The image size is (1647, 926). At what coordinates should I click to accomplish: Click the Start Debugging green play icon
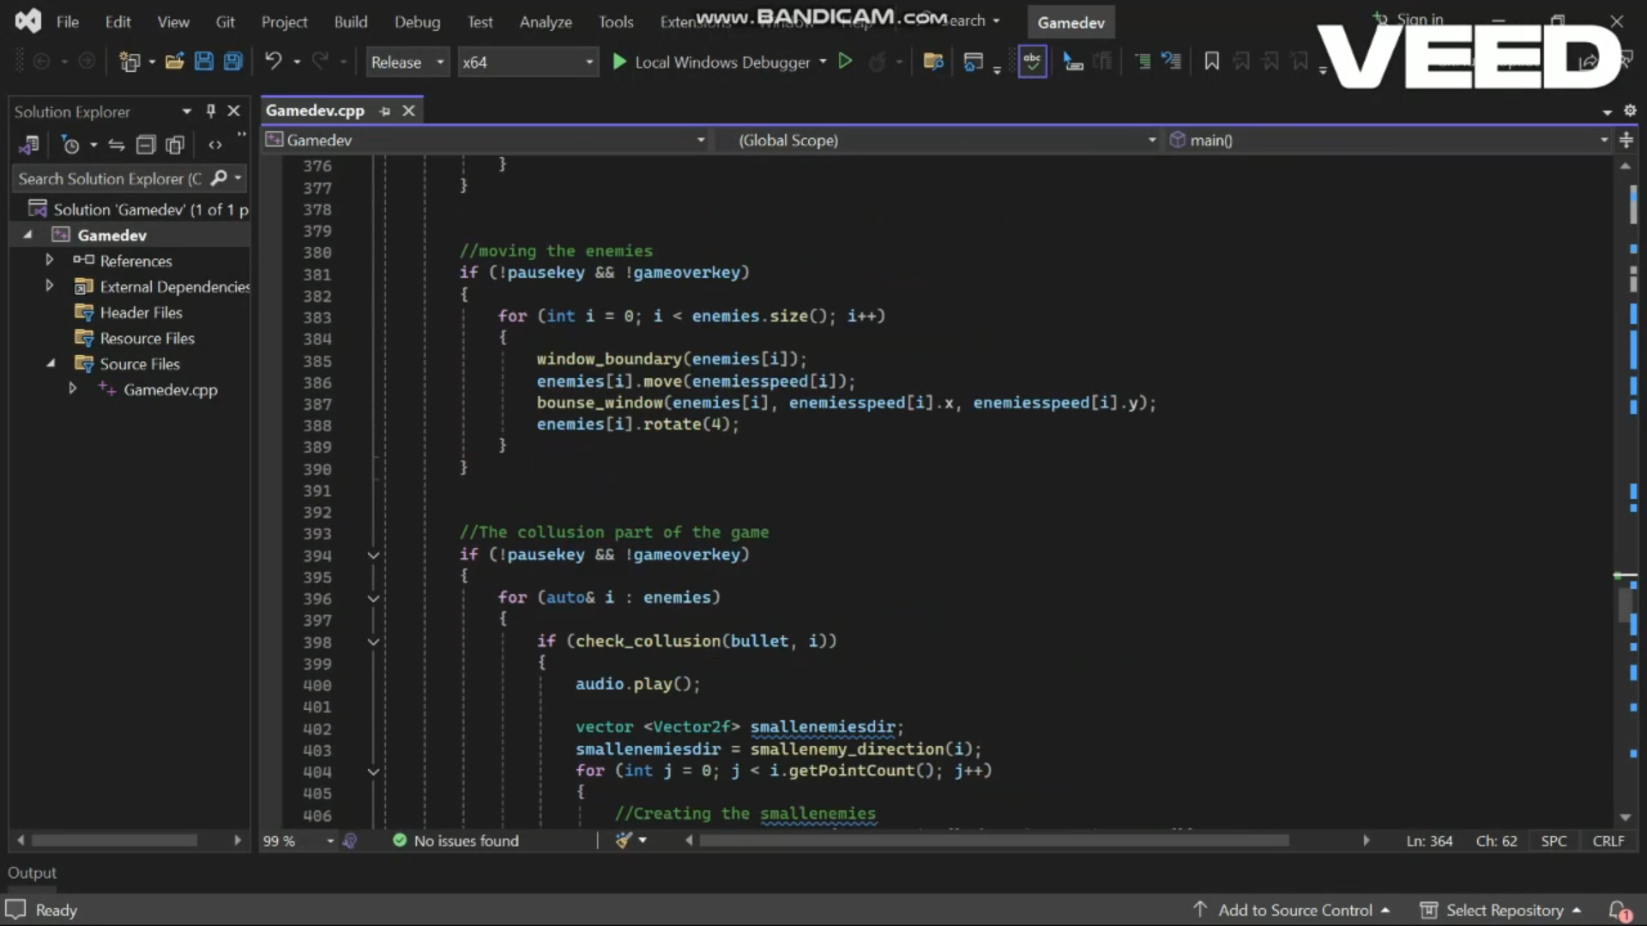[x=845, y=61]
